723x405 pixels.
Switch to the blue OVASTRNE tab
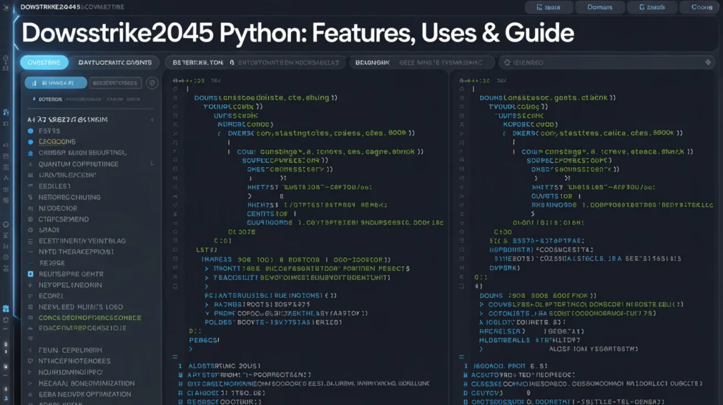click(x=44, y=62)
